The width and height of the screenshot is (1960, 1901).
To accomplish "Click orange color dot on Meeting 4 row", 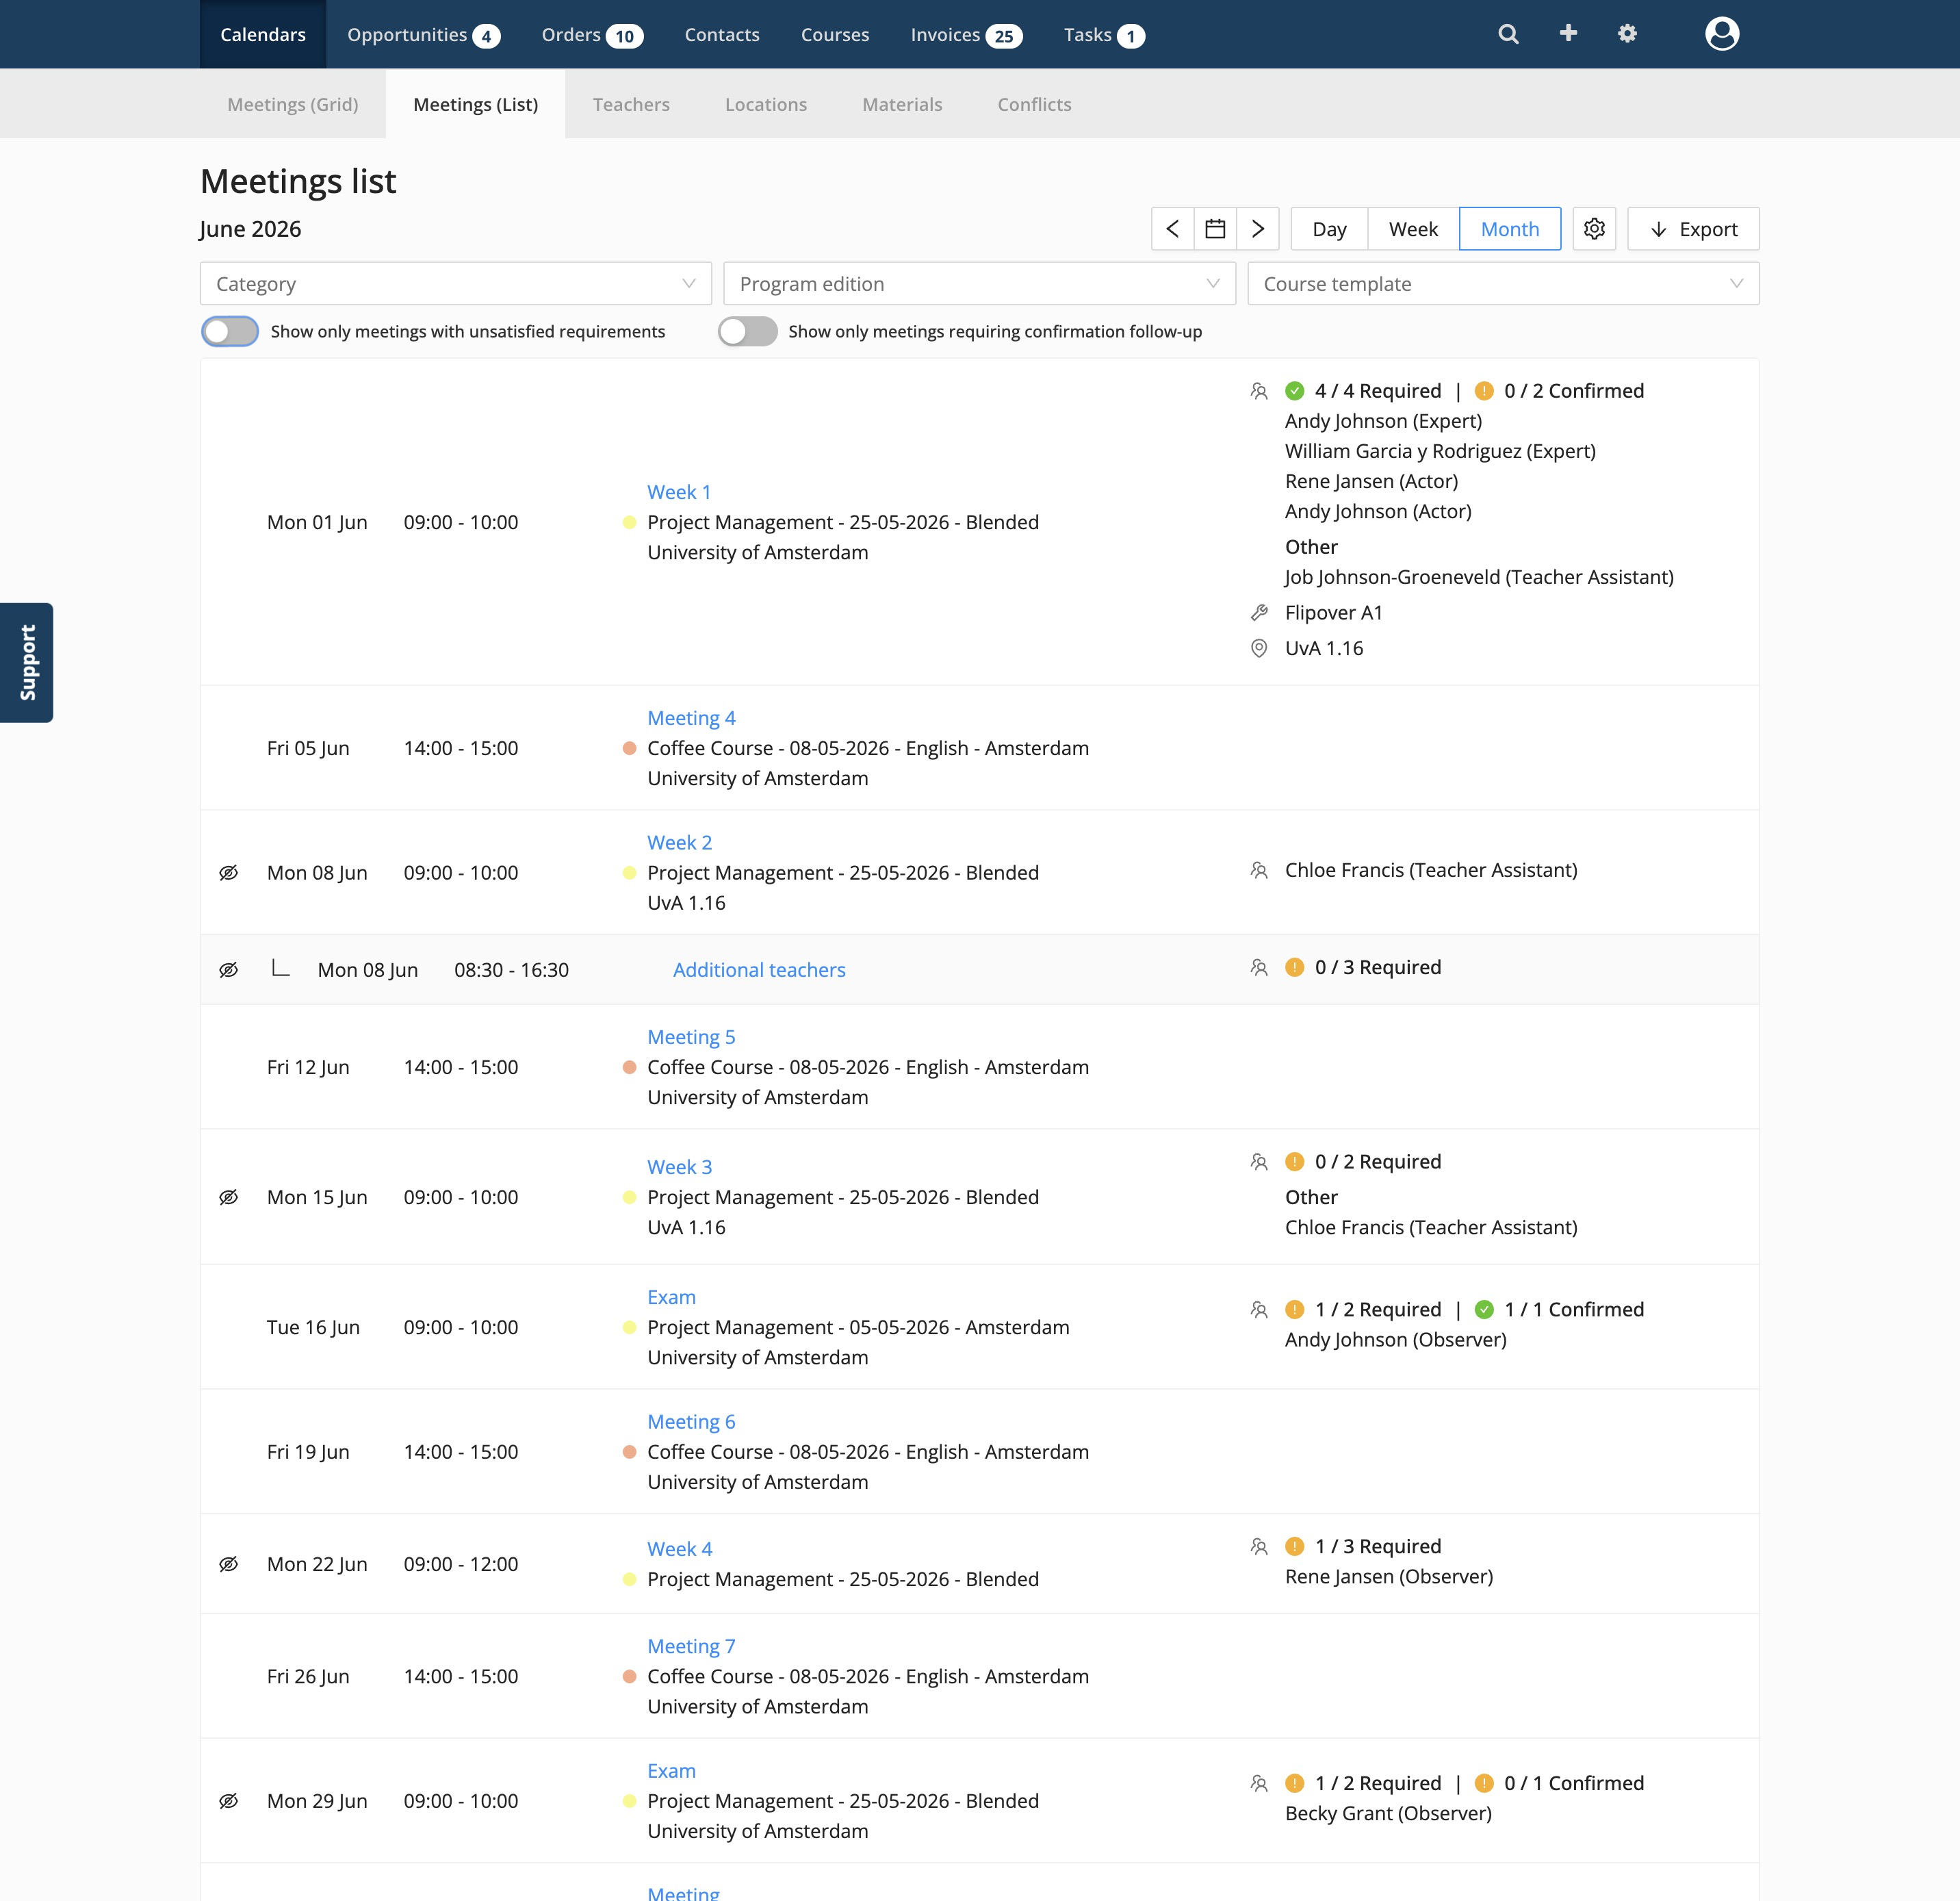I will tap(629, 748).
